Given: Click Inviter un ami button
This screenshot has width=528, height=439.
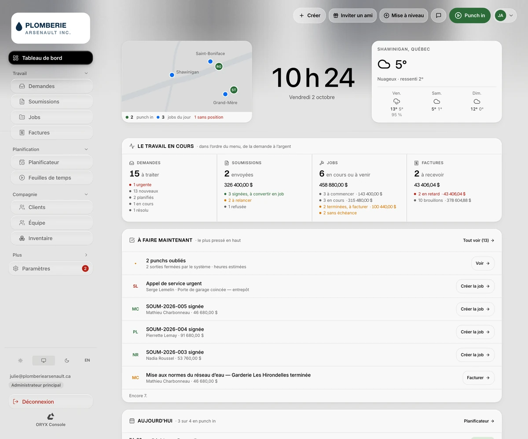Looking at the screenshot, I should 352,15.
